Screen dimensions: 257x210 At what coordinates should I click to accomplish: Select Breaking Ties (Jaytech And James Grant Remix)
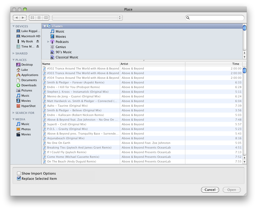pyautogui.click(x=142, y=147)
